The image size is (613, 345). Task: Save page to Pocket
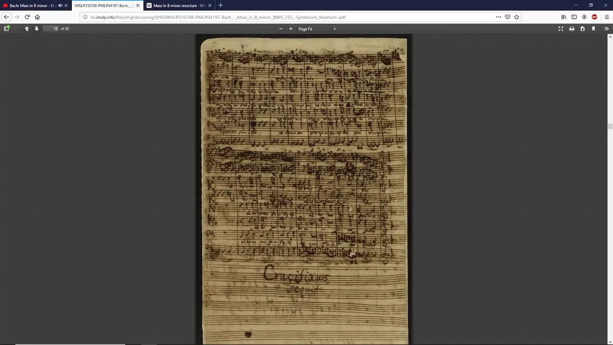(x=508, y=17)
